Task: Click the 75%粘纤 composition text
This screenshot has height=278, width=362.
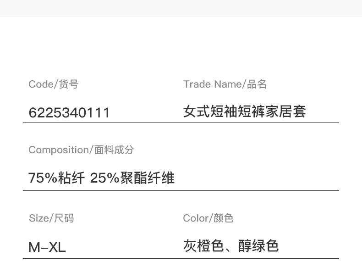Action: (56, 178)
